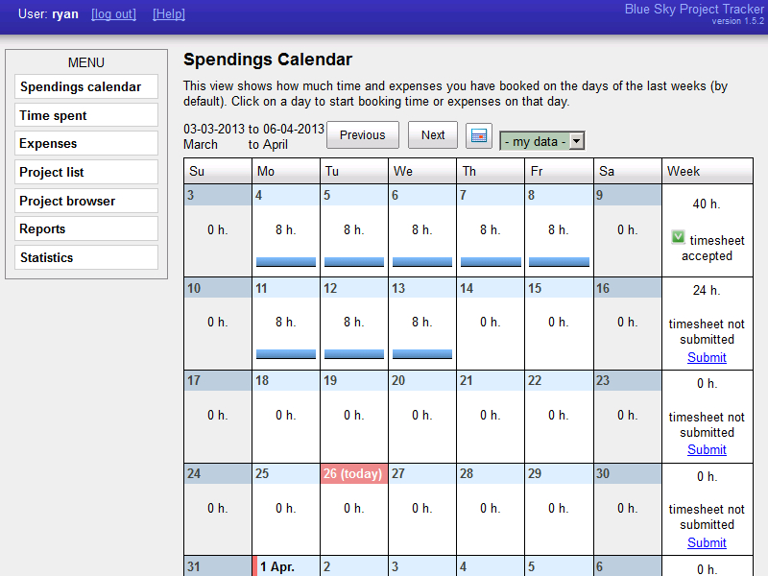
Task: Click green timesheet accepted checkmark icon
Action: coord(678,237)
